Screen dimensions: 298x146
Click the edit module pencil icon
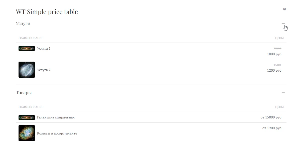pyautogui.click(x=284, y=9)
